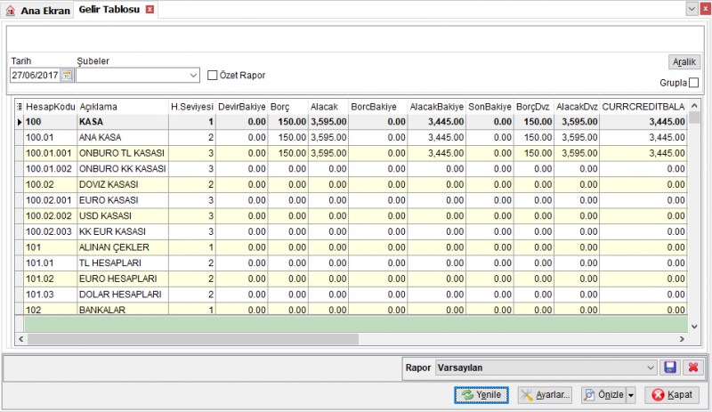
Task: Click the DevirBakiye column header
Action: click(x=241, y=107)
